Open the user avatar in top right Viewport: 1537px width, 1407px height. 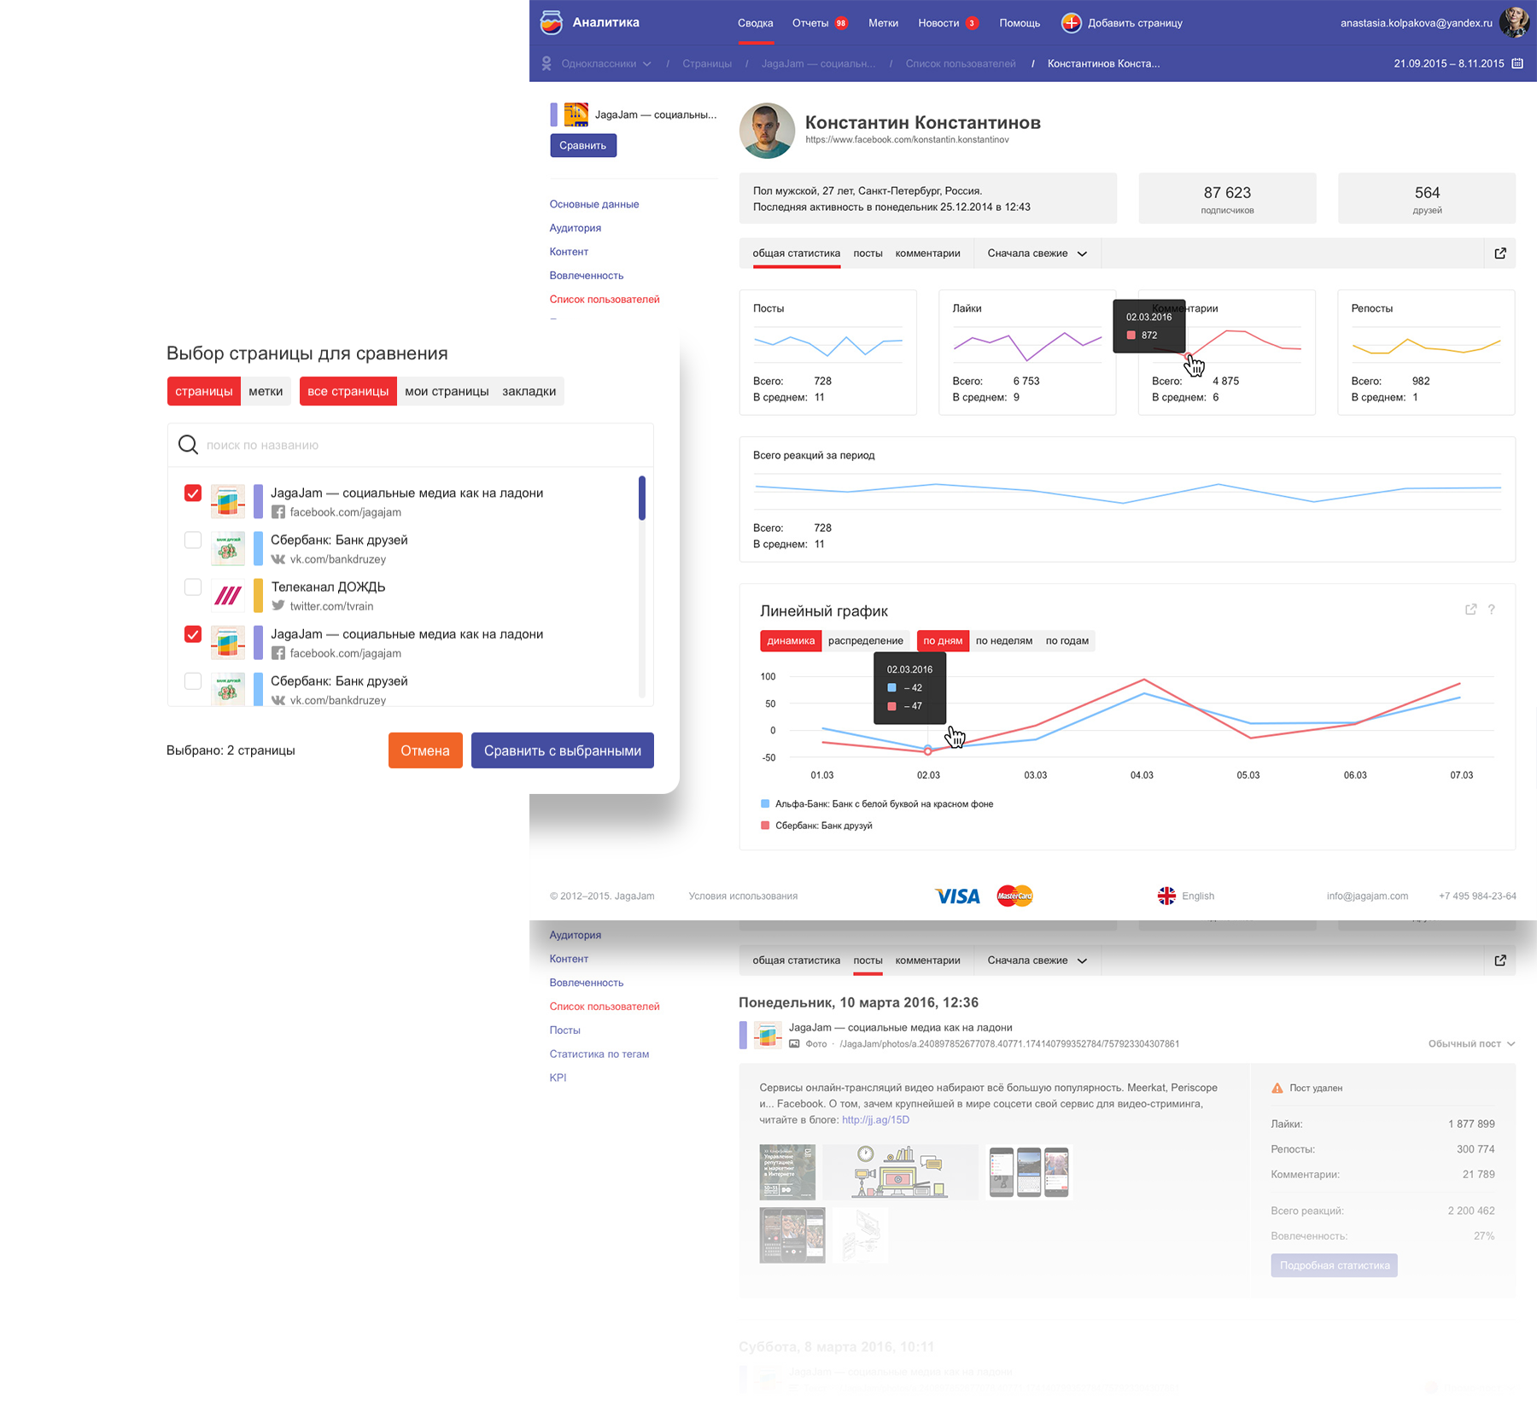(x=1514, y=22)
